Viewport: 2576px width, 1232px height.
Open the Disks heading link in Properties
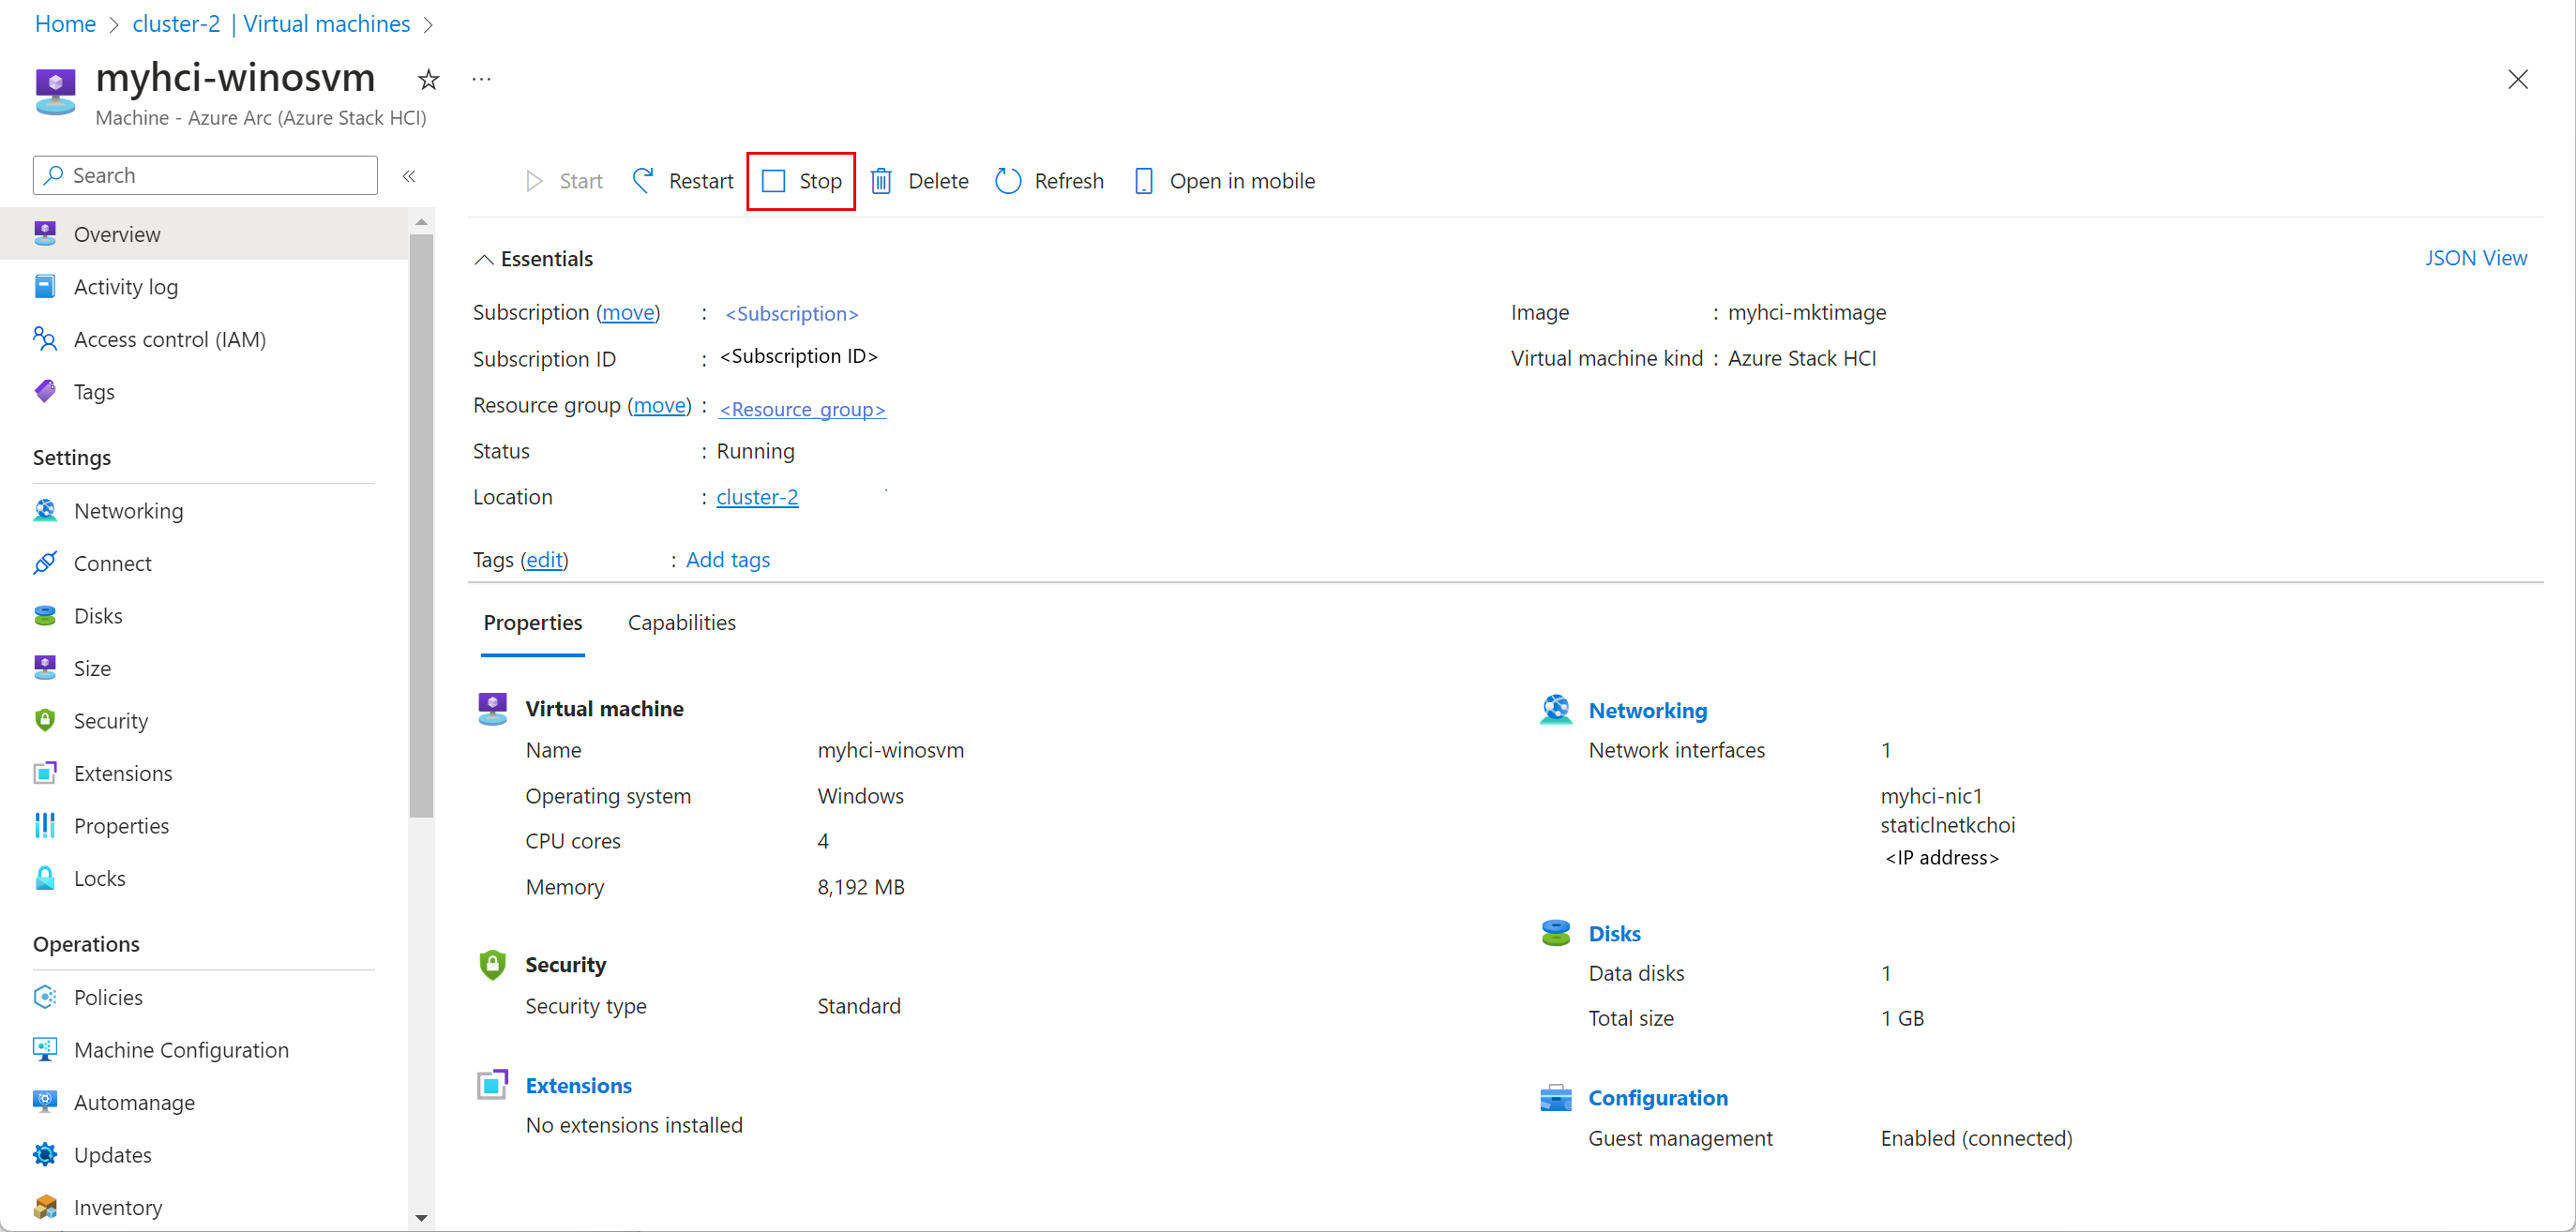(x=1614, y=934)
